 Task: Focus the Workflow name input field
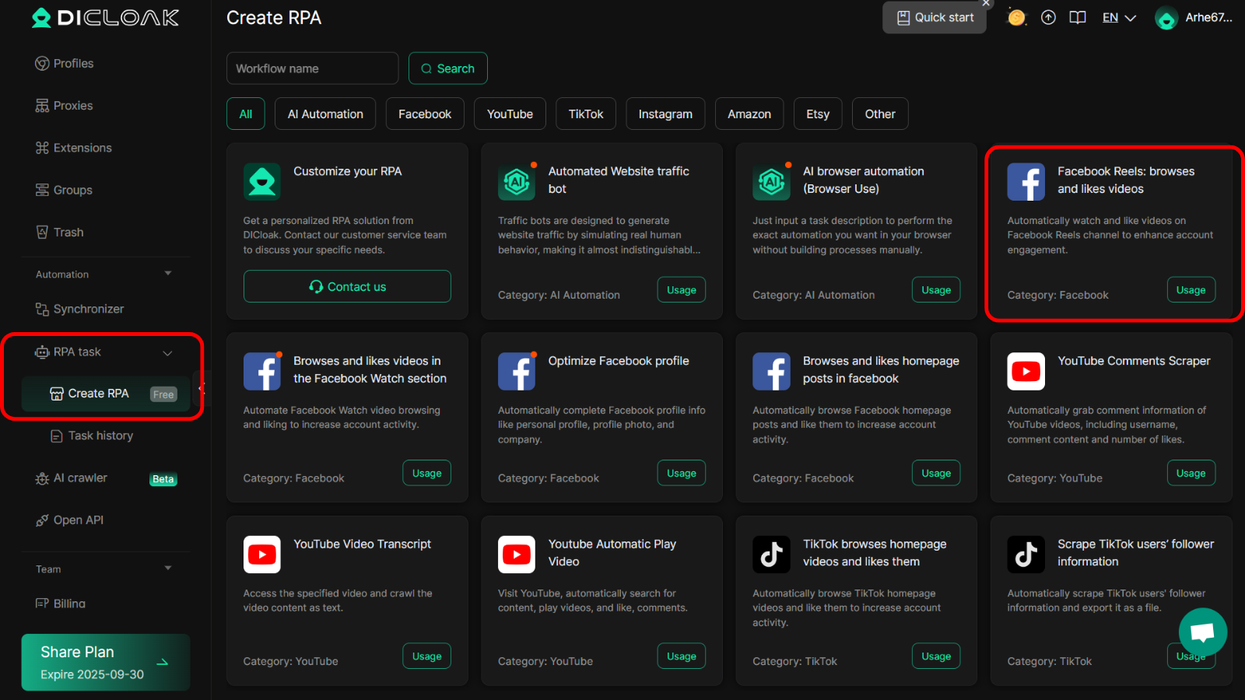tap(313, 68)
